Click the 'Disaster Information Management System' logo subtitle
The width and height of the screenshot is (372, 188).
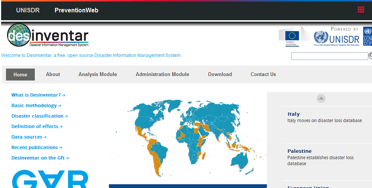(x=59, y=45)
